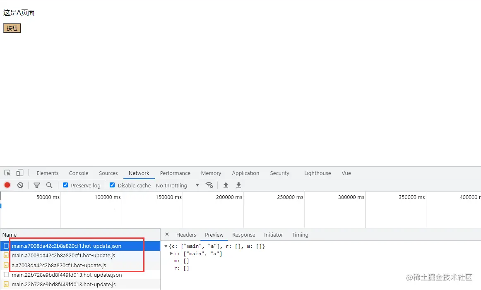Select the Preview tab
The width and height of the screenshot is (481, 290).
[x=214, y=235]
